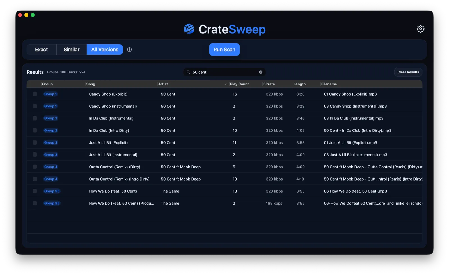Select song 'Outta Control (Remix) (Intro Dirty)'
This screenshot has height=275, width=449.
(x=119, y=179)
